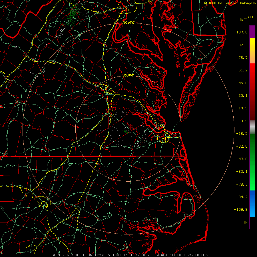Pick the black TH segment of the colorbar
257x257 pixels.
coord(252,222)
